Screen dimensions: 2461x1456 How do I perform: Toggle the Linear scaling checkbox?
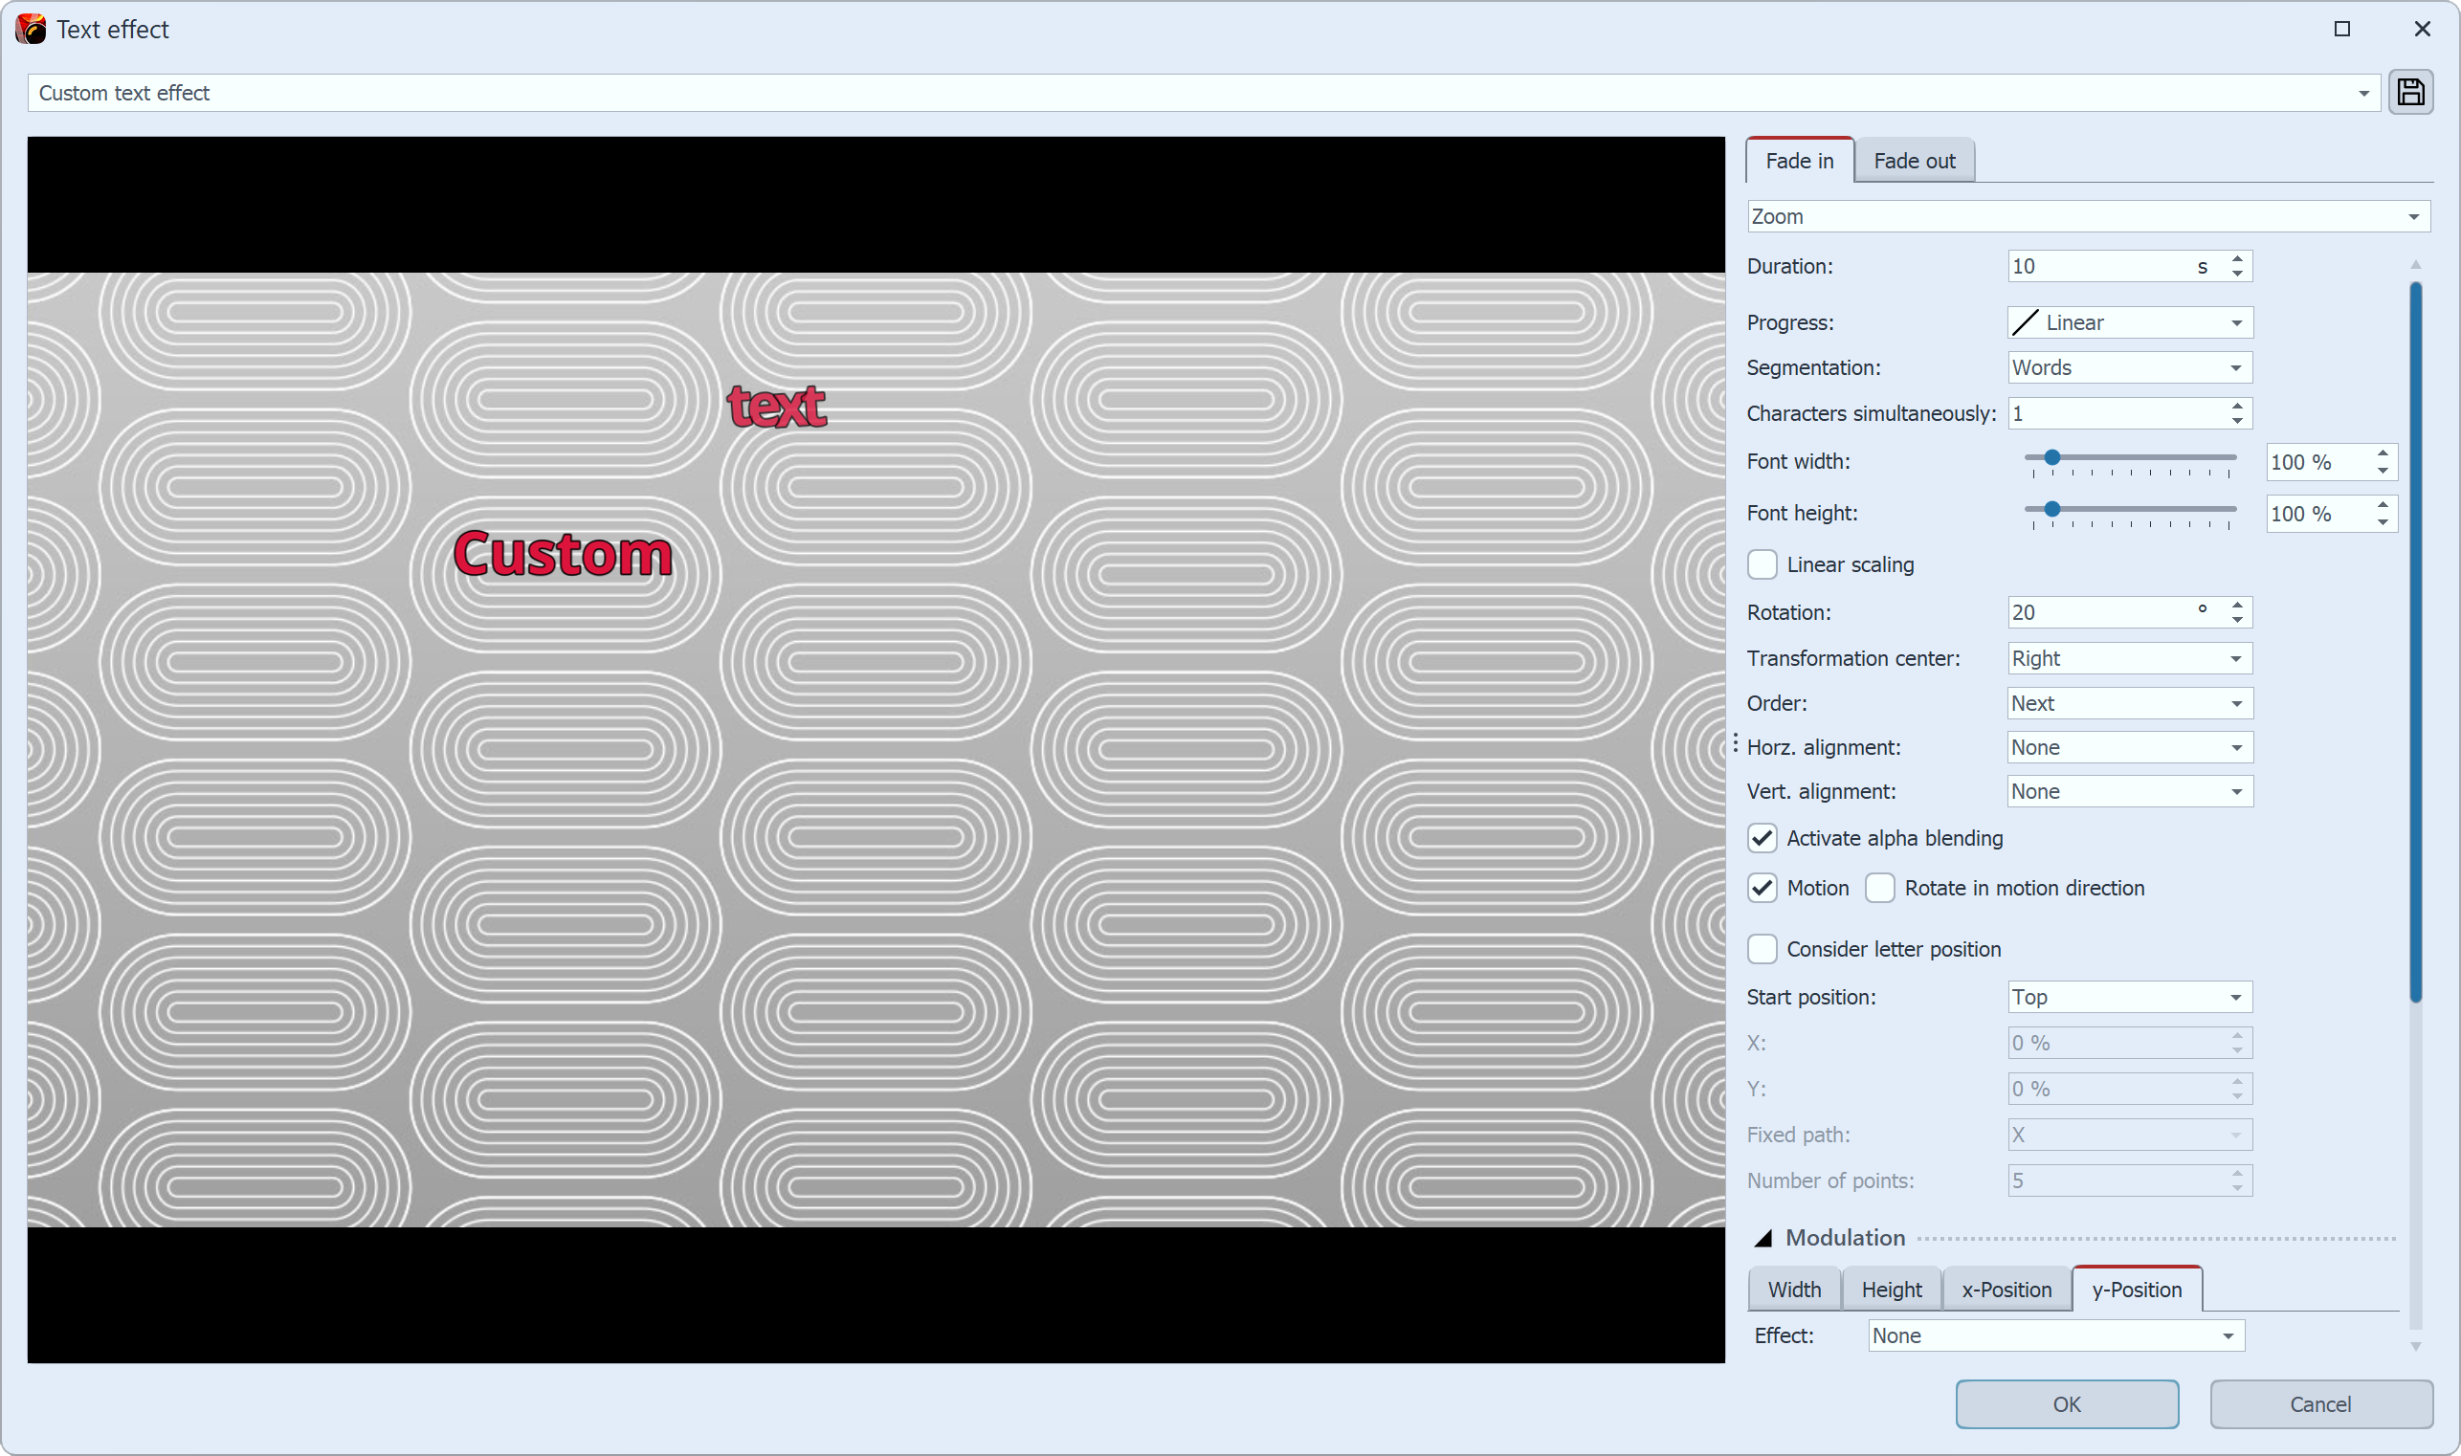coord(1766,563)
